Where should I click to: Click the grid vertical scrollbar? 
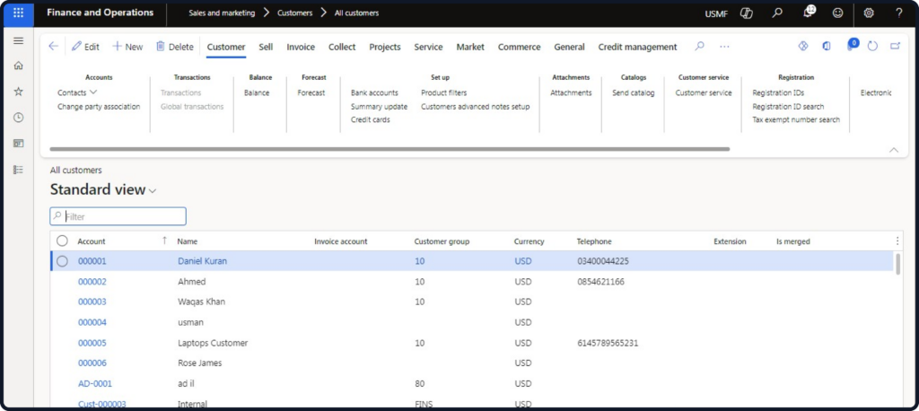897,264
